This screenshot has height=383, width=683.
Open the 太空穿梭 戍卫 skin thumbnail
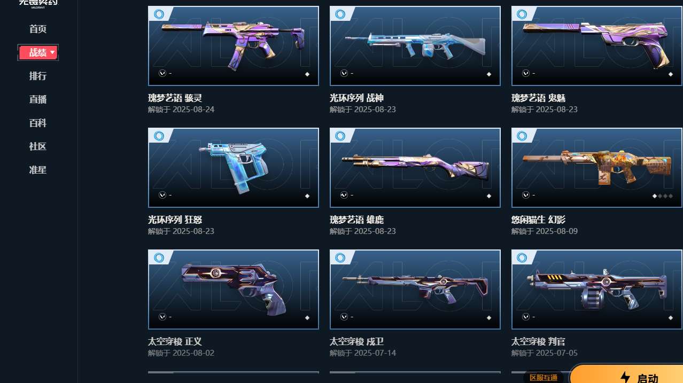pos(415,289)
